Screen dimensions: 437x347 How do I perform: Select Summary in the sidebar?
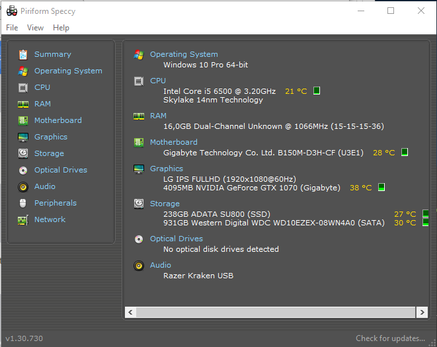coord(53,54)
